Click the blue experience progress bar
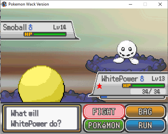This screenshot has height=134, width=168. pyautogui.click(x=132, y=97)
